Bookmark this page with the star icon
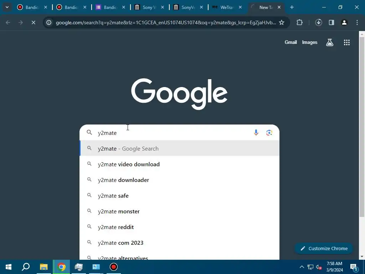The height and width of the screenshot is (274, 365). (282, 22)
